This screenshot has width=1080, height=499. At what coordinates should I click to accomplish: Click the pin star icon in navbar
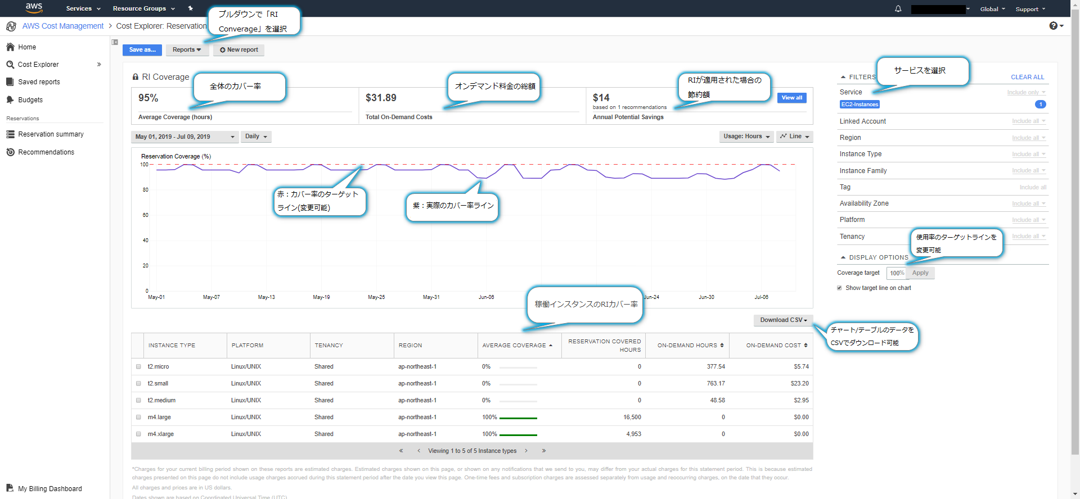pos(190,8)
